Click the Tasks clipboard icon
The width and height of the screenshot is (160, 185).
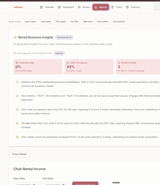coord(112,7)
